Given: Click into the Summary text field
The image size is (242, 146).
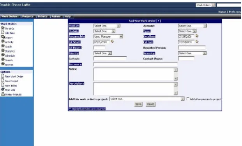Looking at the screenshot, I should (136, 64).
